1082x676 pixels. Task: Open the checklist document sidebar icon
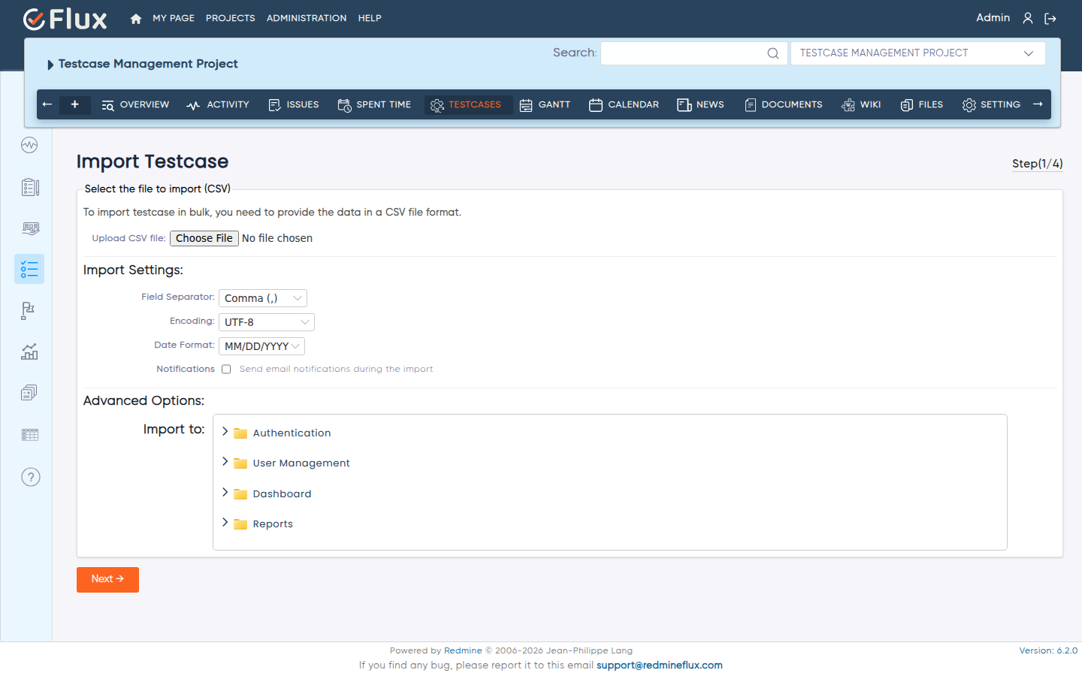click(x=30, y=187)
